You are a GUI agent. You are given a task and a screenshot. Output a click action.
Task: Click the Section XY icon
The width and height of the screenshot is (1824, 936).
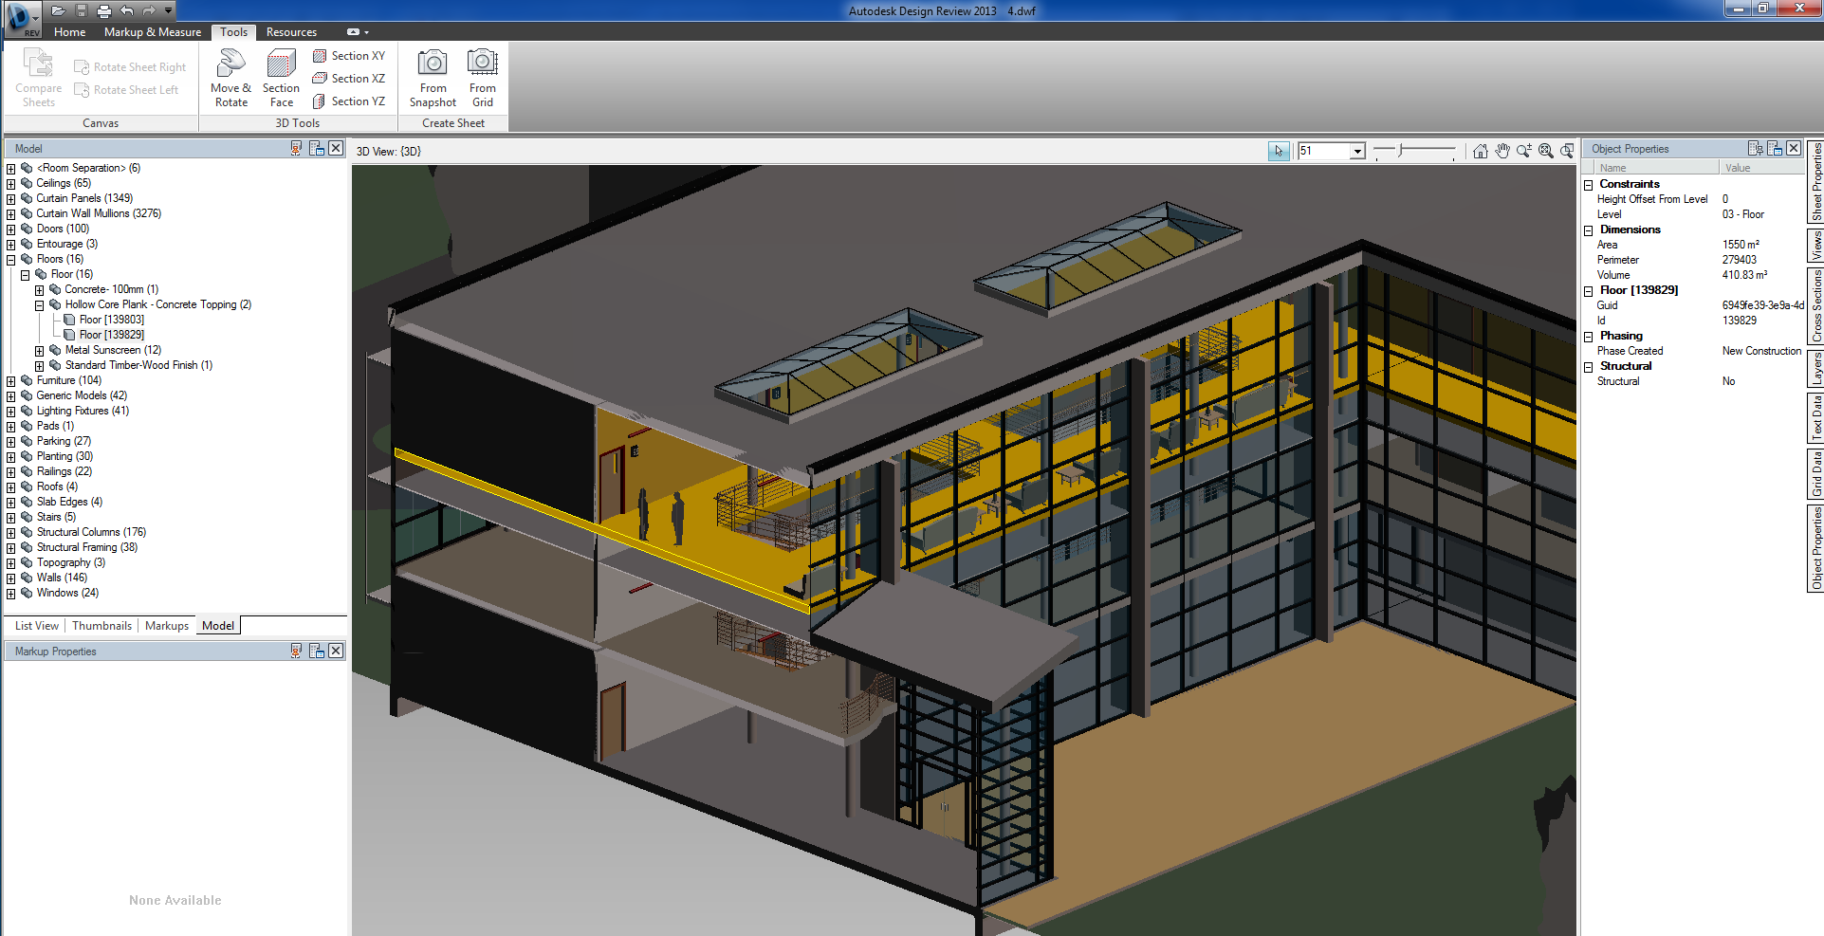point(320,56)
